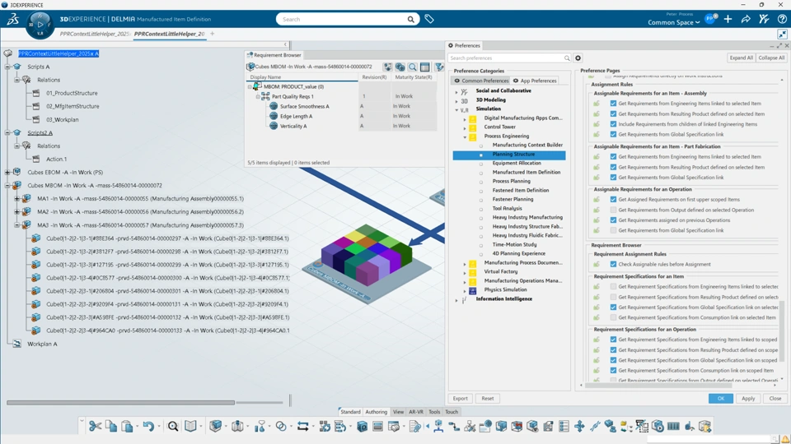Click the filter funnel icon in Requirement Browser
Screen dimensions: 791x444
(x=439, y=67)
